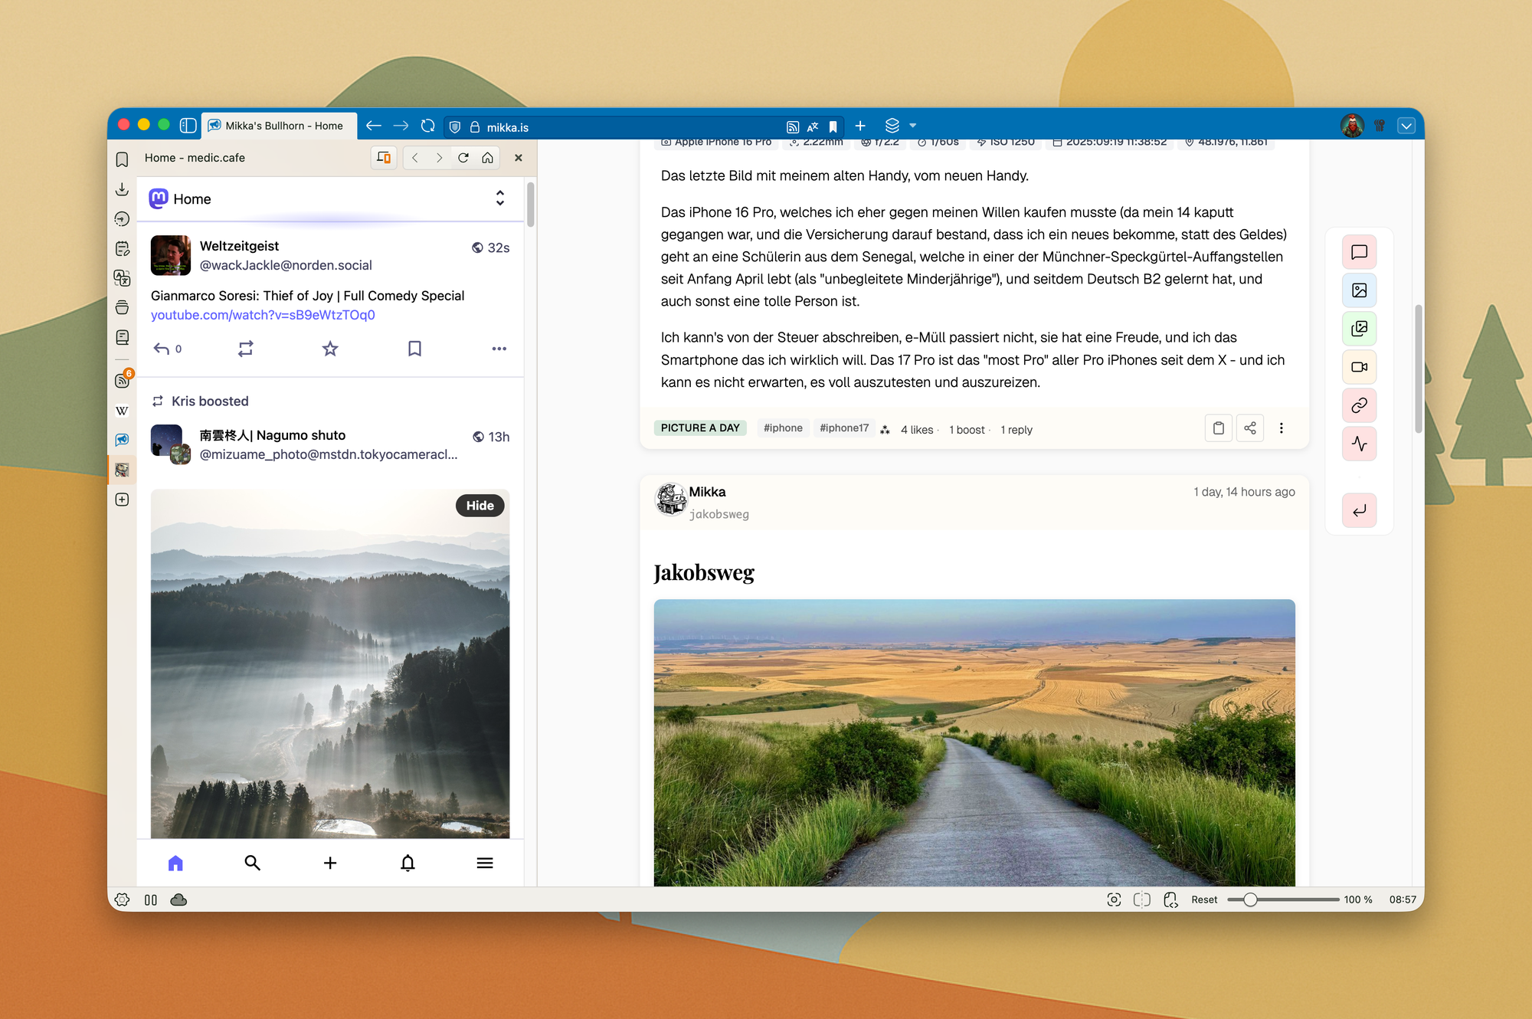Close the medic.cafe side panel

(519, 158)
